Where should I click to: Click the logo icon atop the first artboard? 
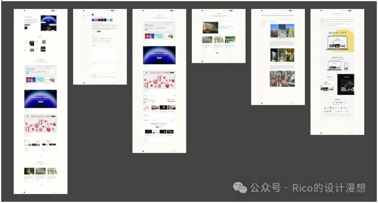[x=24, y=11]
